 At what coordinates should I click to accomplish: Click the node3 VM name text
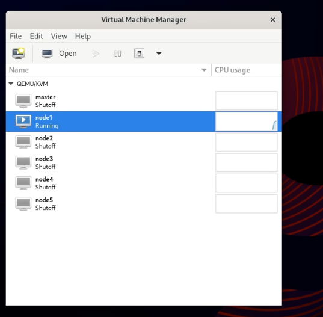coord(44,159)
